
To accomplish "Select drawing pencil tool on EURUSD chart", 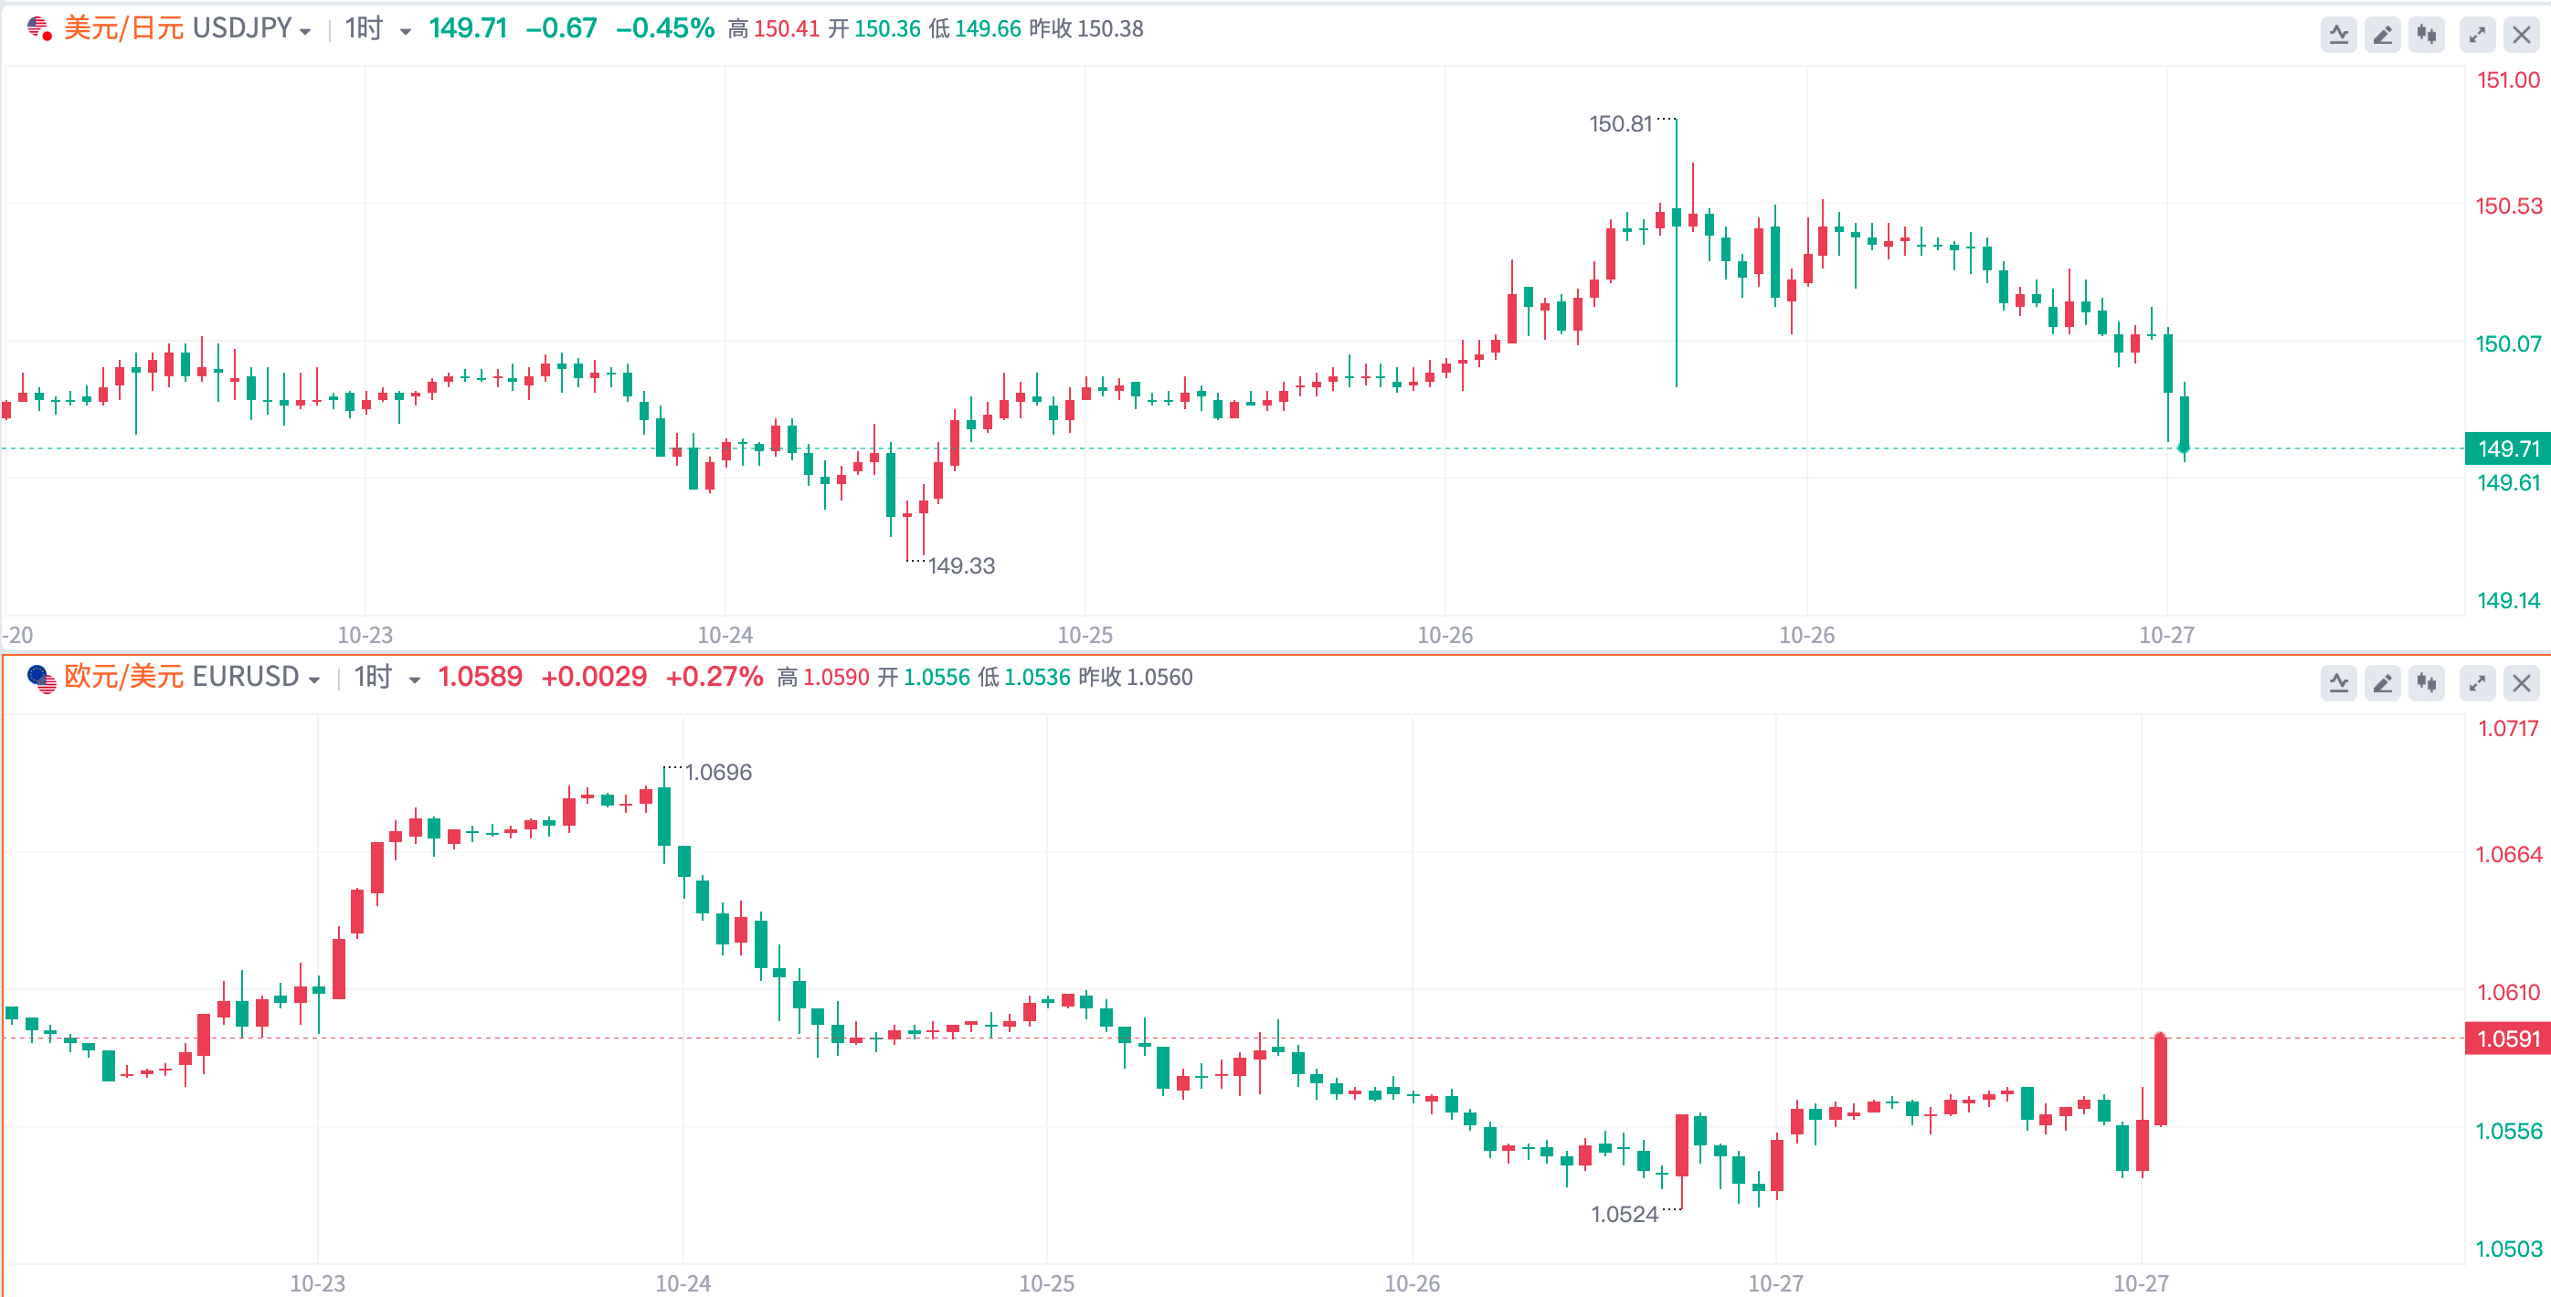I will (x=2383, y=683).
